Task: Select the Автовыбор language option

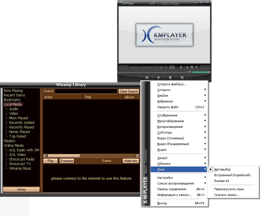Action: (x=222, y=169)
